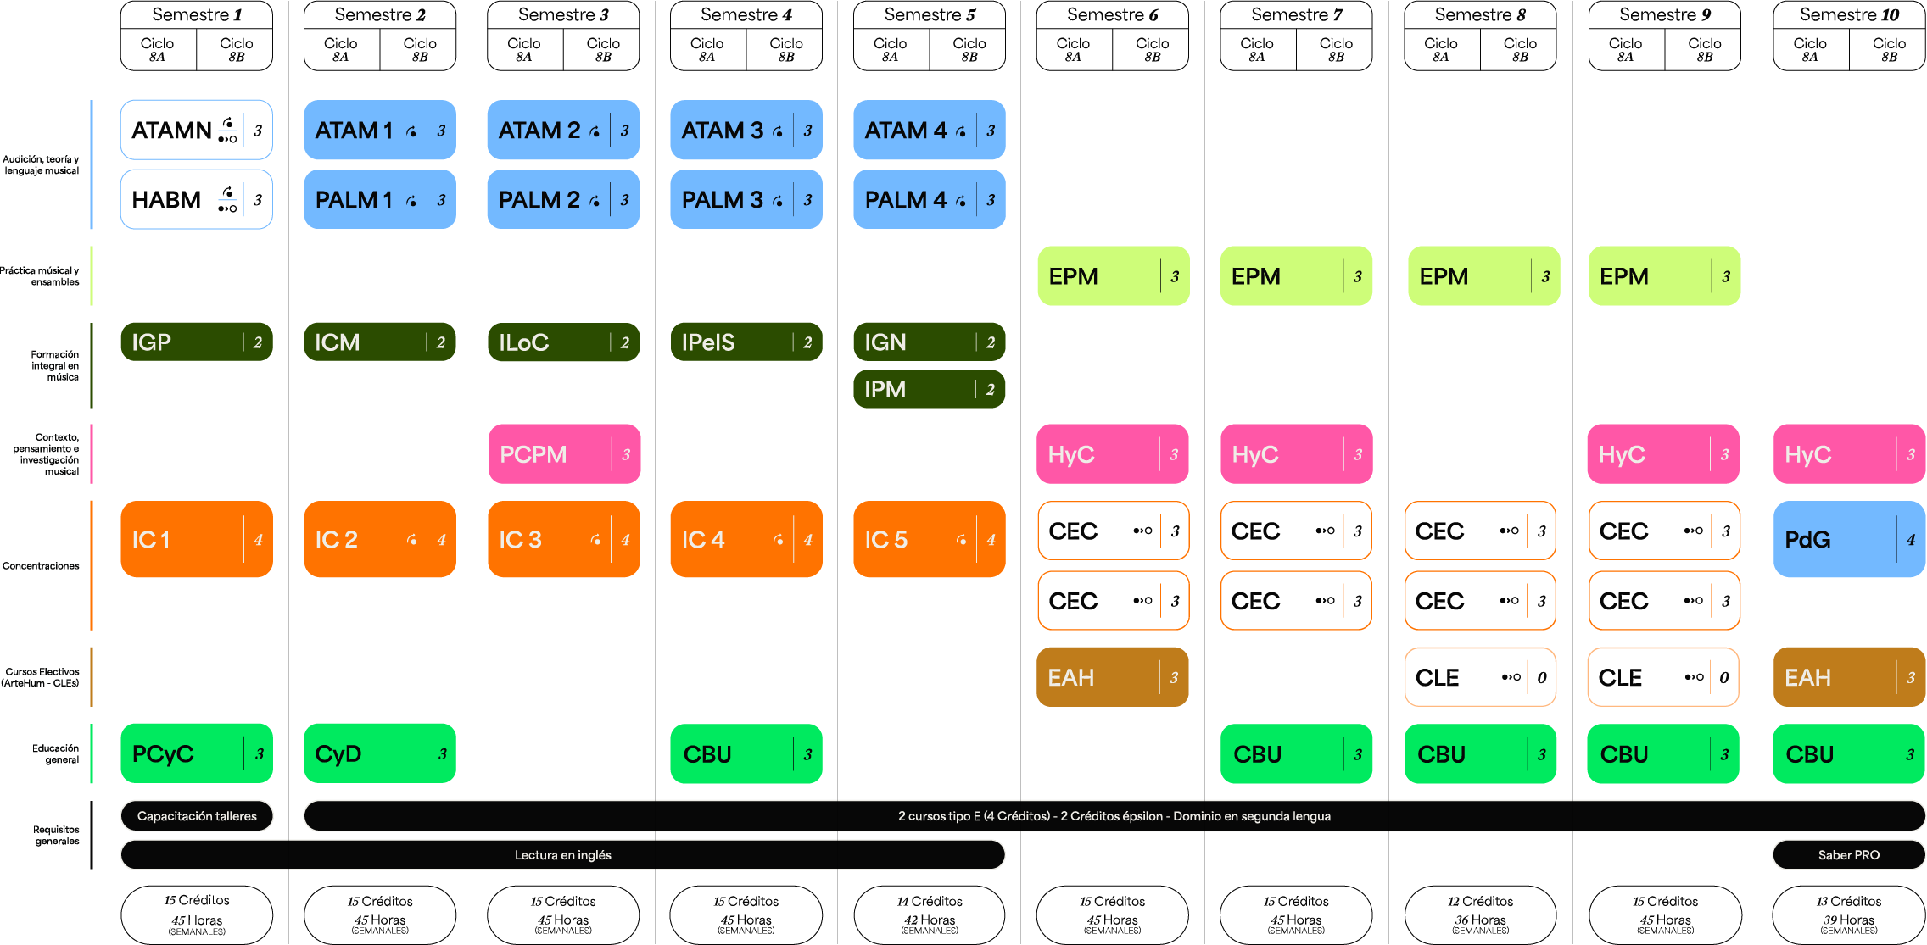Click the fermata icon in the PALM 3 card
Viewport: 1927px width, 945px height.
click(778, 201)
